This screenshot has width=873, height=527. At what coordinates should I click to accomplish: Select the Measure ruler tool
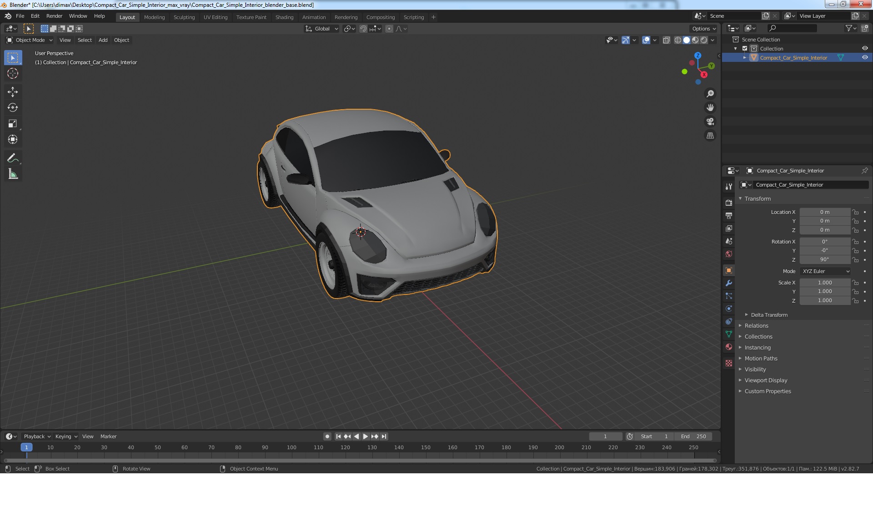coord(13,174)
